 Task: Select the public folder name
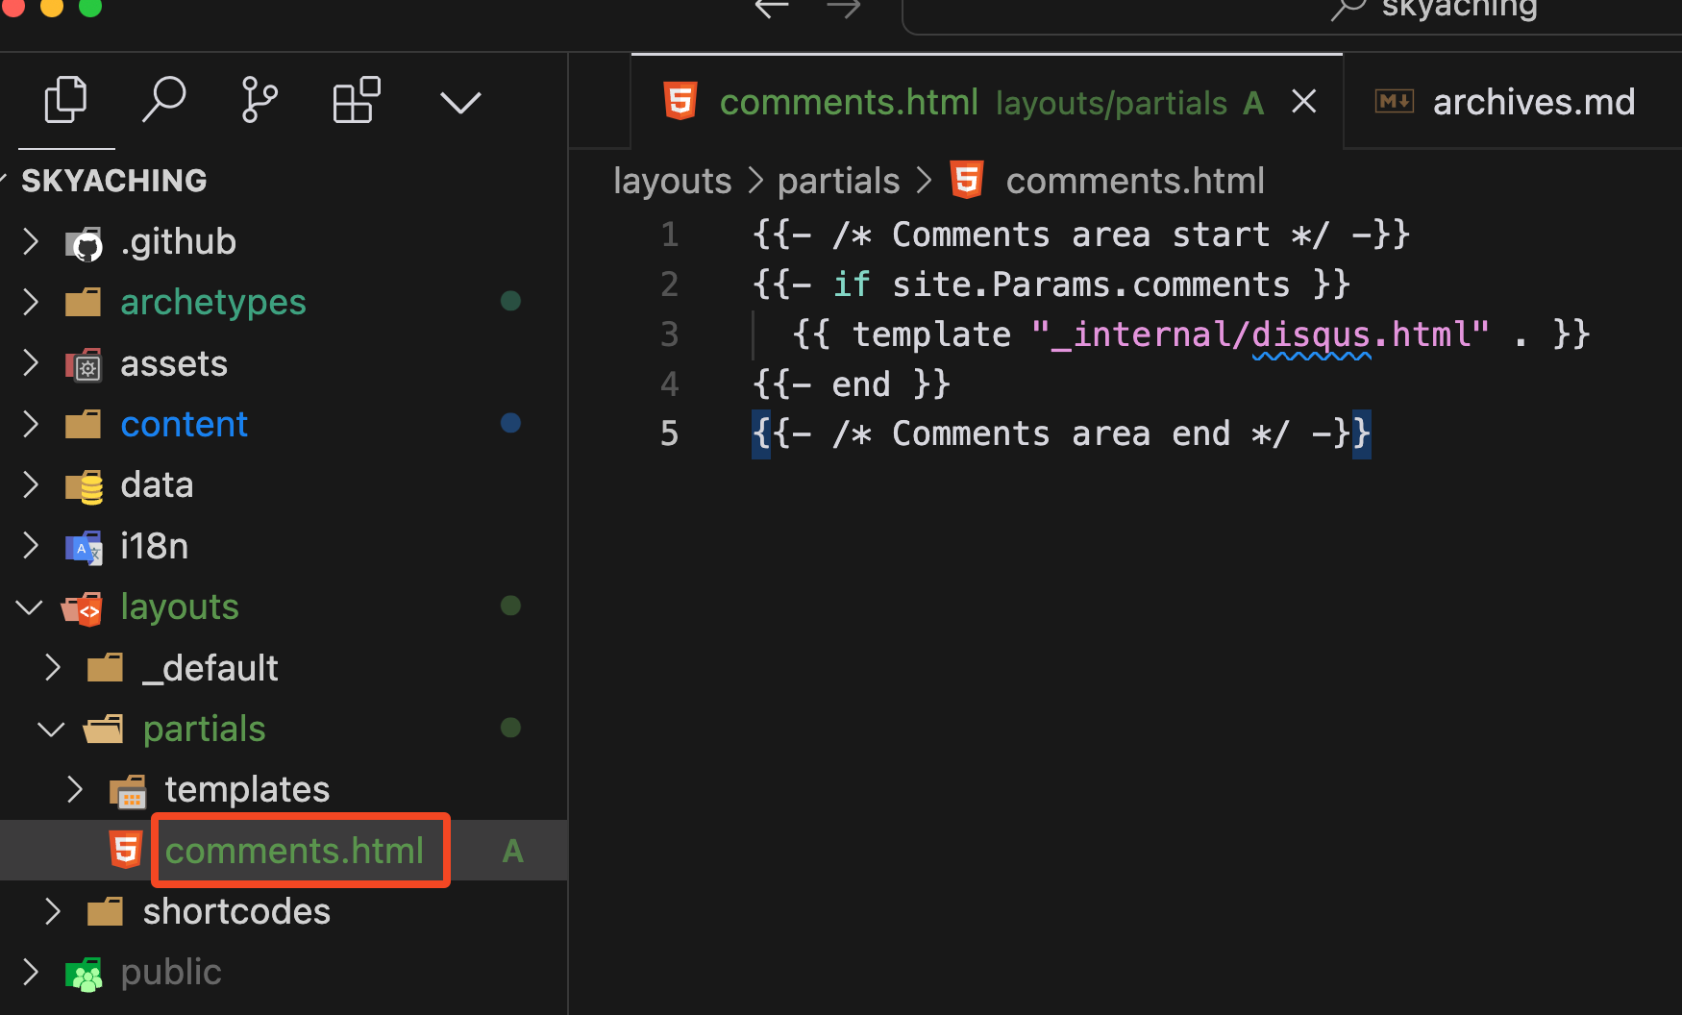171,972
